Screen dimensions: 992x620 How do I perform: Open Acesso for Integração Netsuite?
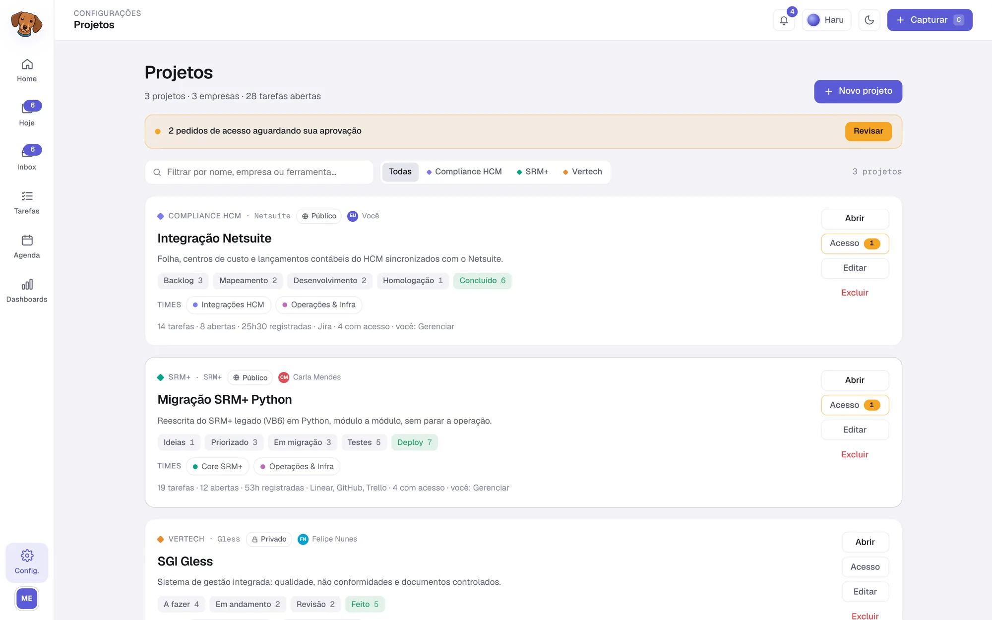point(855,244)
